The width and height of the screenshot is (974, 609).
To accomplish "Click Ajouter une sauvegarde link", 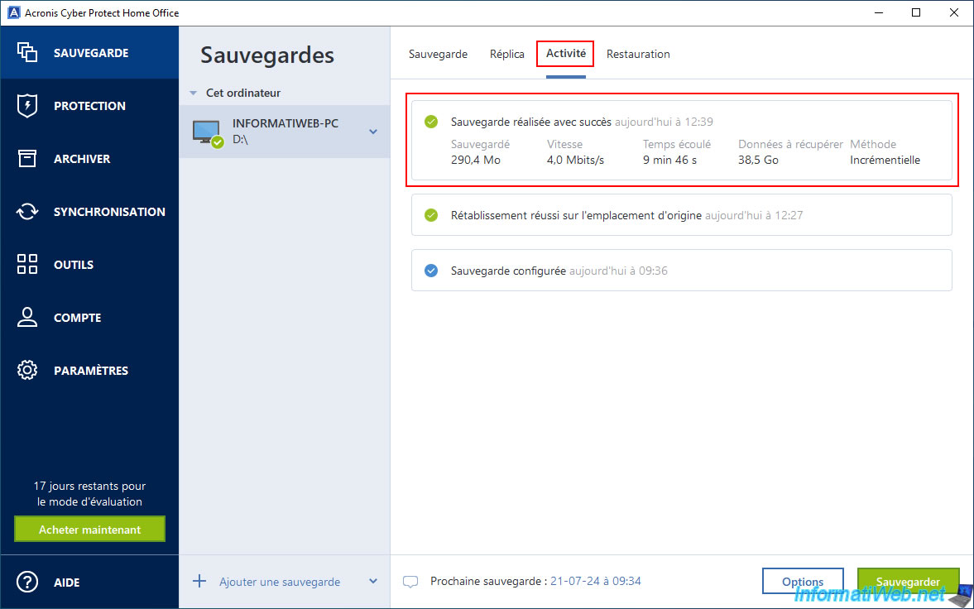I will click(280, 583).
